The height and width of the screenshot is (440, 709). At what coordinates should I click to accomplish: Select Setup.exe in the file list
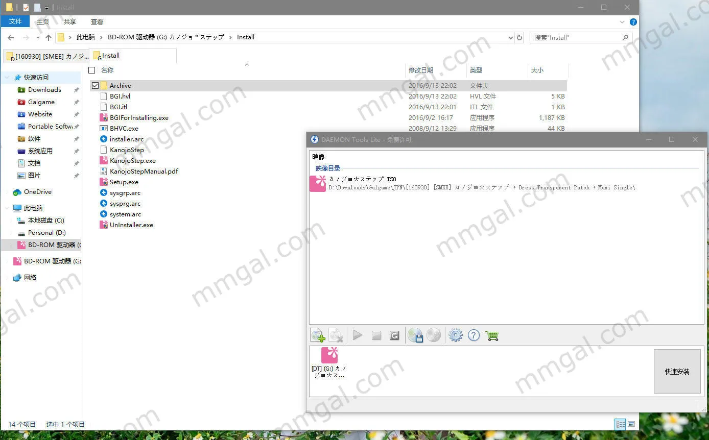tap(124, 182)
